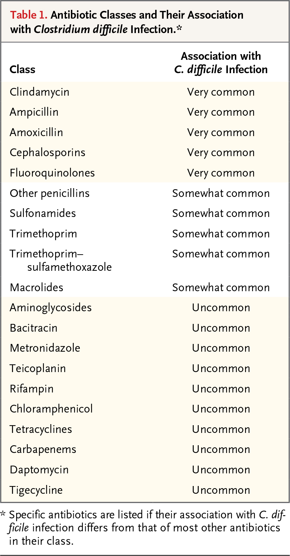Image resolution: width=290 pixels, height=556 pixels.
Task: Select the Cephalosporins row
Action: [145, 153]
